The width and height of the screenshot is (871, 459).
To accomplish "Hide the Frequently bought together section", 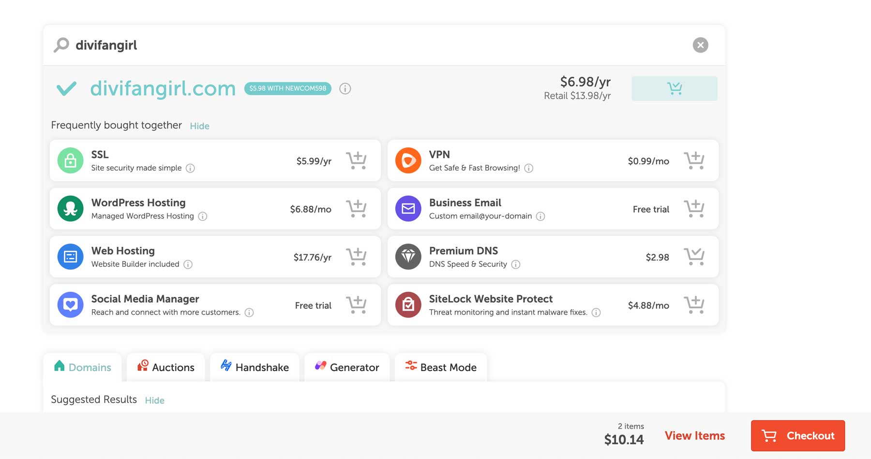I will 199,126.
